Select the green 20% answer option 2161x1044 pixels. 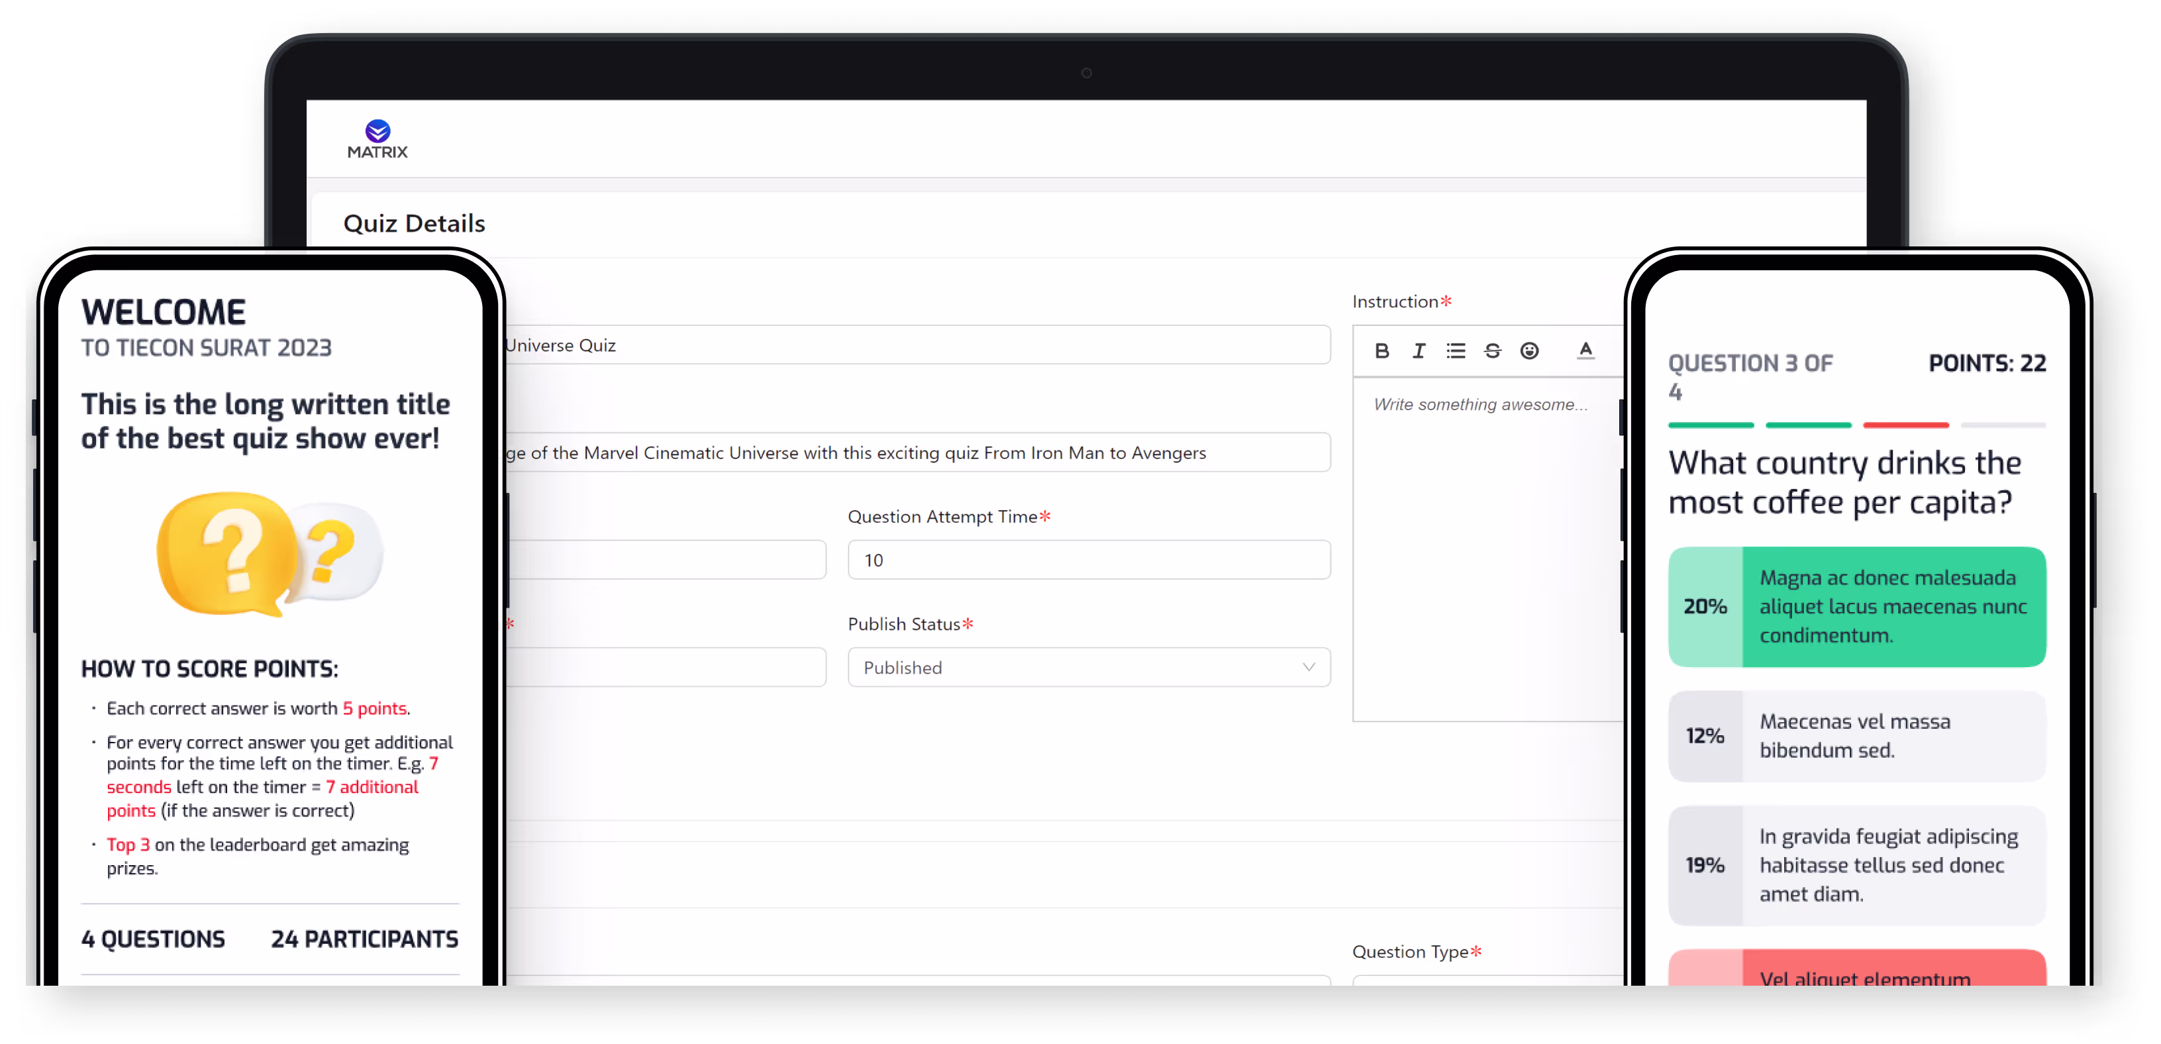[1856, 606]
